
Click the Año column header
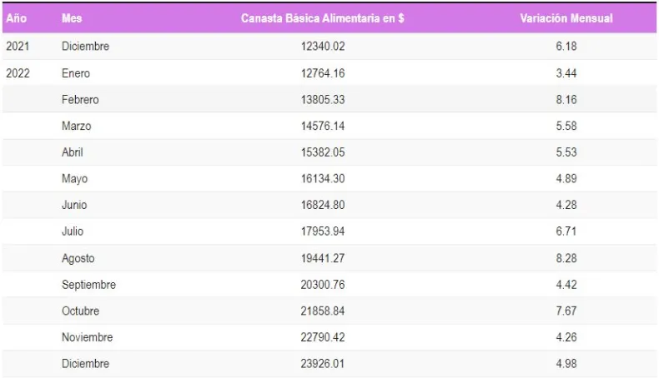click(16, 18)
